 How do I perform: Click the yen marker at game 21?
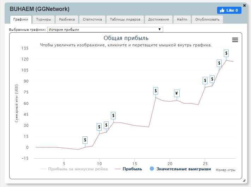pyautogui.click(x=177, y=93)
